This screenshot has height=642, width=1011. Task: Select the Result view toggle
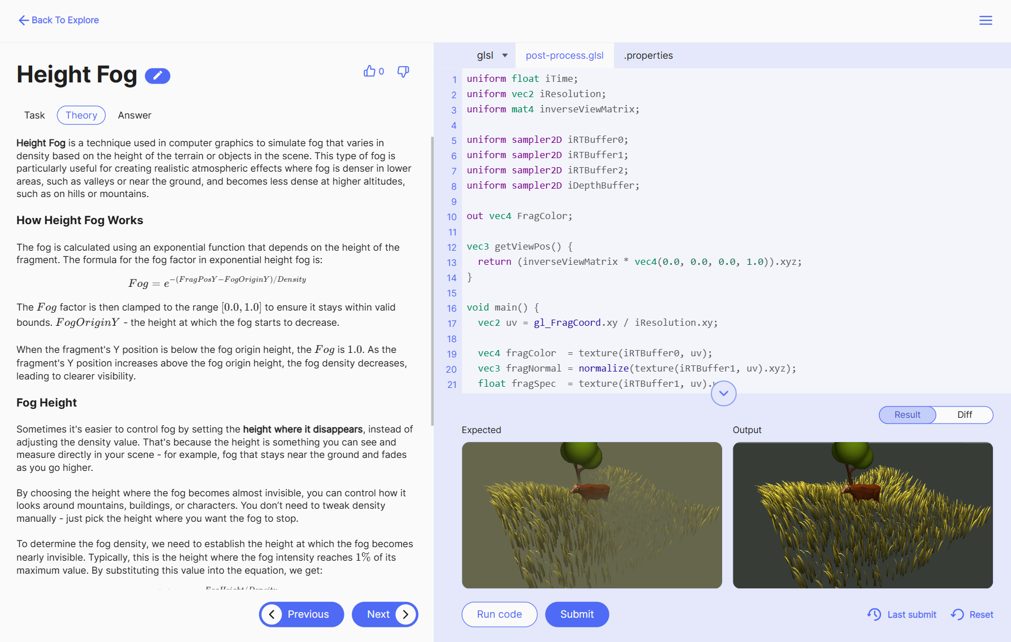[x=907, y=414]
